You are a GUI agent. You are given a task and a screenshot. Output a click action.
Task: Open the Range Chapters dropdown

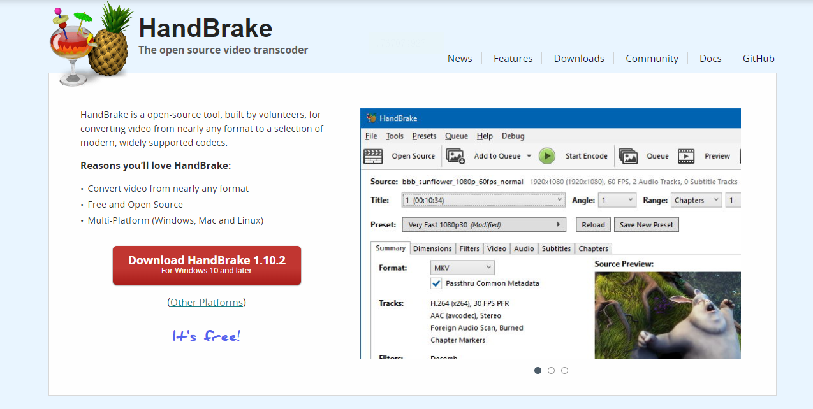[696, 200]
